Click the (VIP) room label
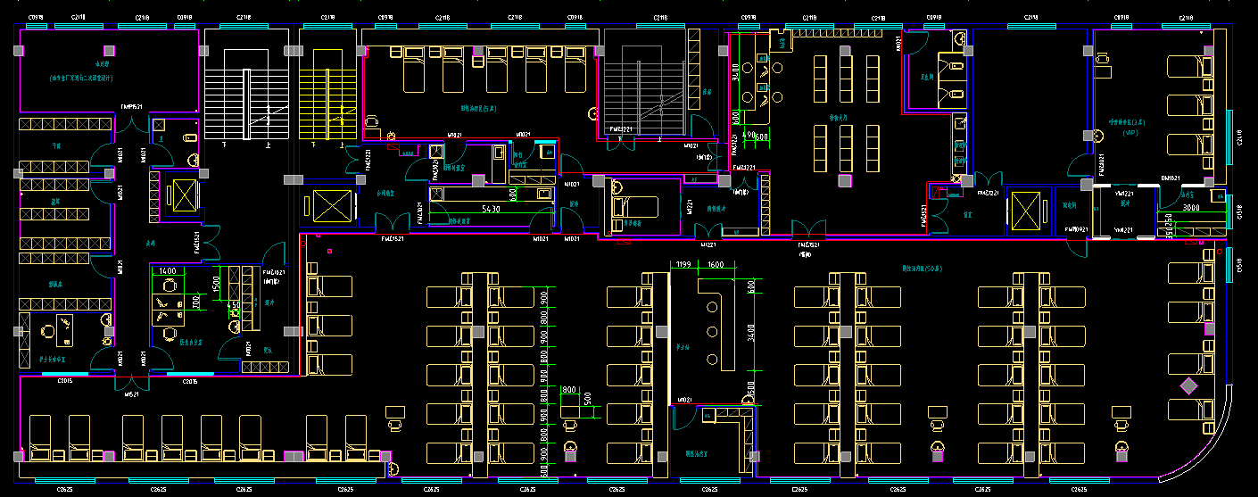 1132,132
